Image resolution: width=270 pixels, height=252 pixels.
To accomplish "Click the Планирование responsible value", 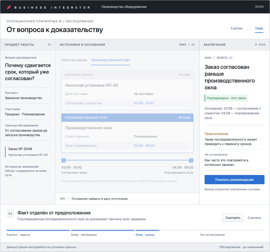I will pos(145,136).
